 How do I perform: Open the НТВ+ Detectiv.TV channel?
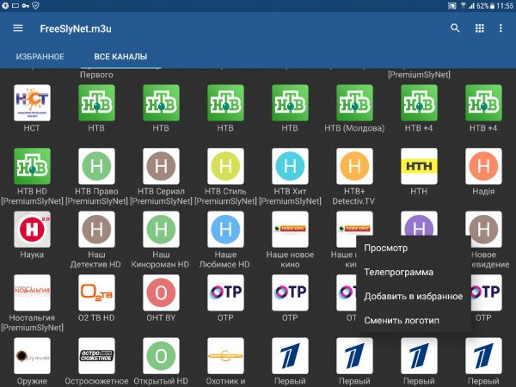(x=354, y=166)
